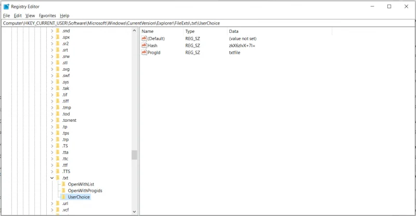
Task: Expand the .url key in tree
Action: click(x=52, y=204)
